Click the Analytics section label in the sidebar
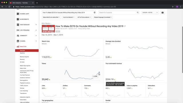183x103 pixels. coord(23,46)
